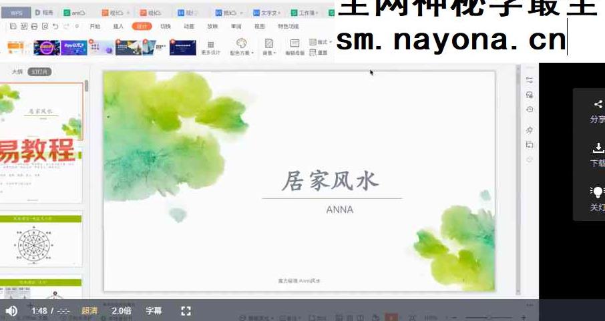
Task: Open the 切换 ribbon tab
Action: 166,26
